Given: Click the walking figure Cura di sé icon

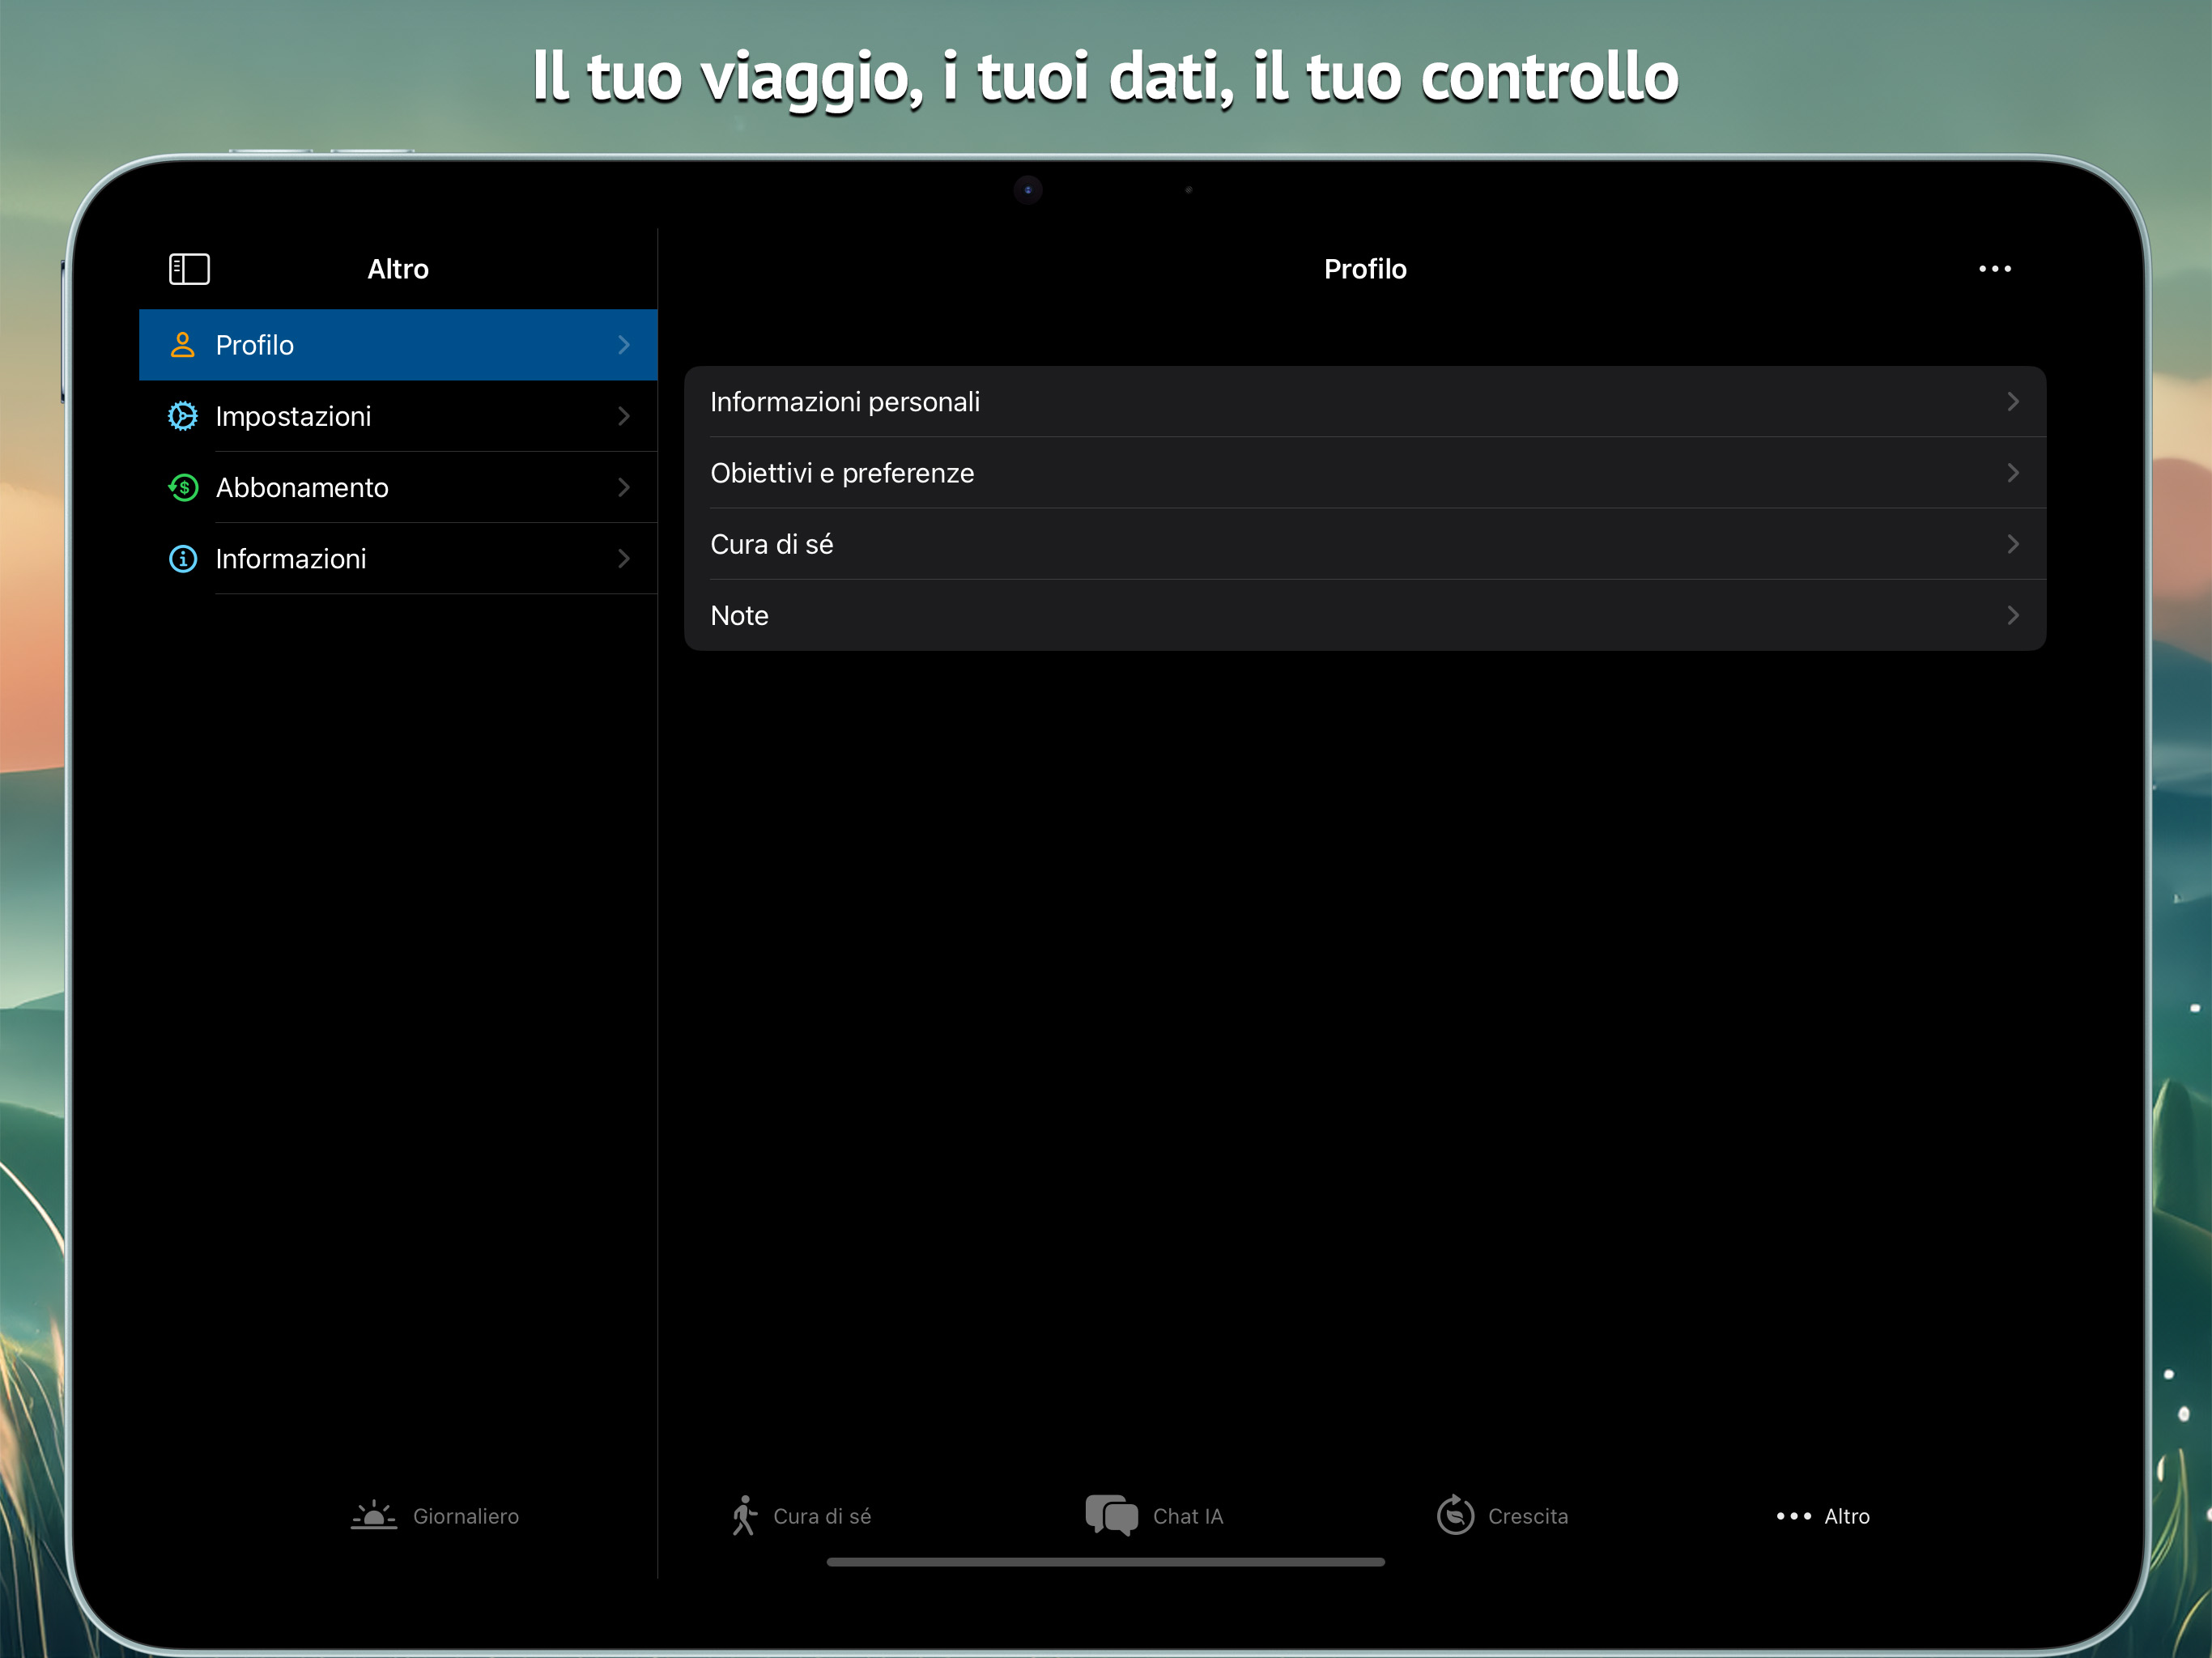Looking at the screenshot, I should click(744, 1515).
